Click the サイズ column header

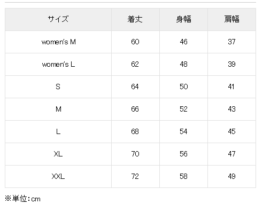[58, 19]
